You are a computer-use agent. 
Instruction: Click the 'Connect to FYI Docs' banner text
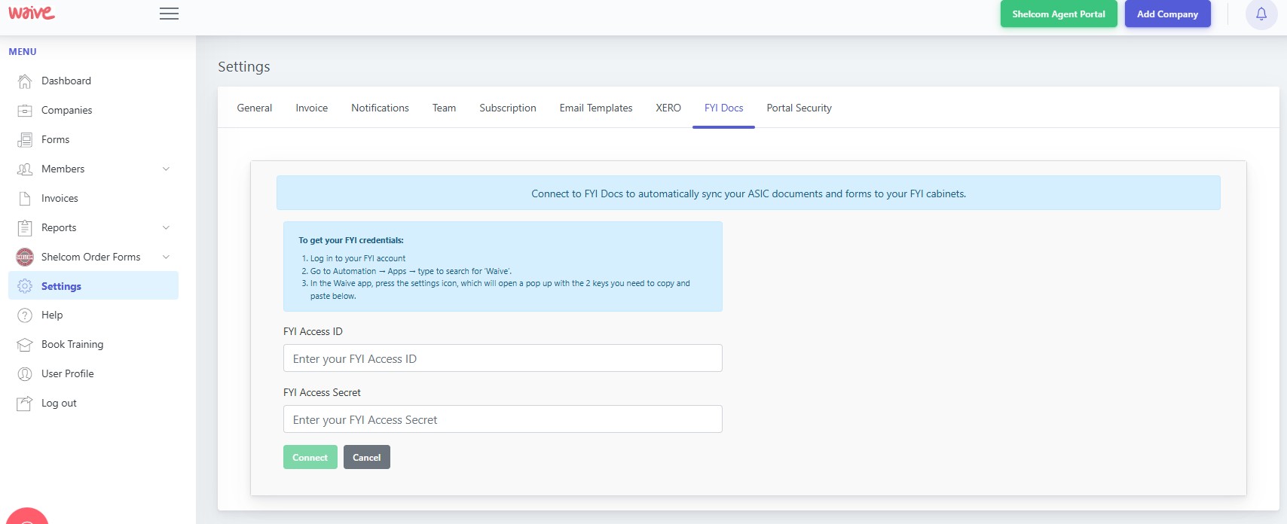[748, 193]
